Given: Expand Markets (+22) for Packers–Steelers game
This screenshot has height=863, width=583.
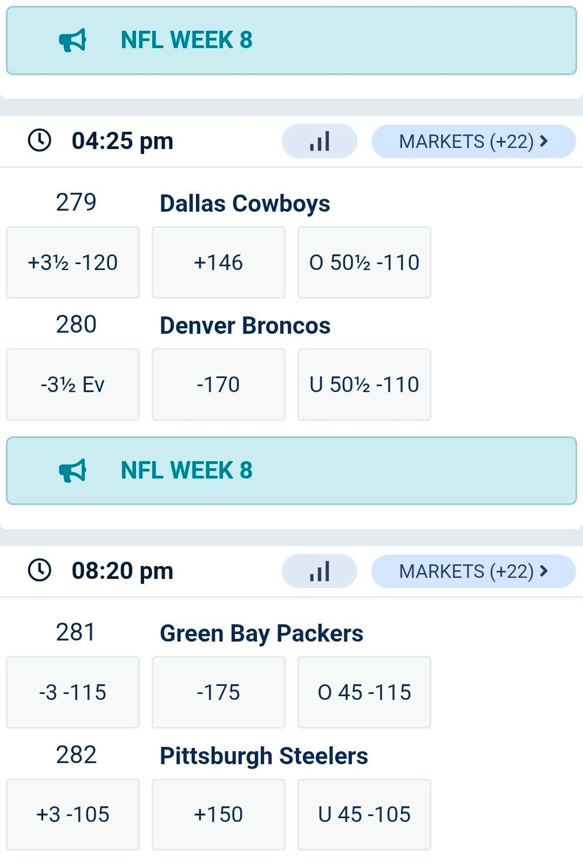Looking at the screenshot, I should (x=473, y=571).
